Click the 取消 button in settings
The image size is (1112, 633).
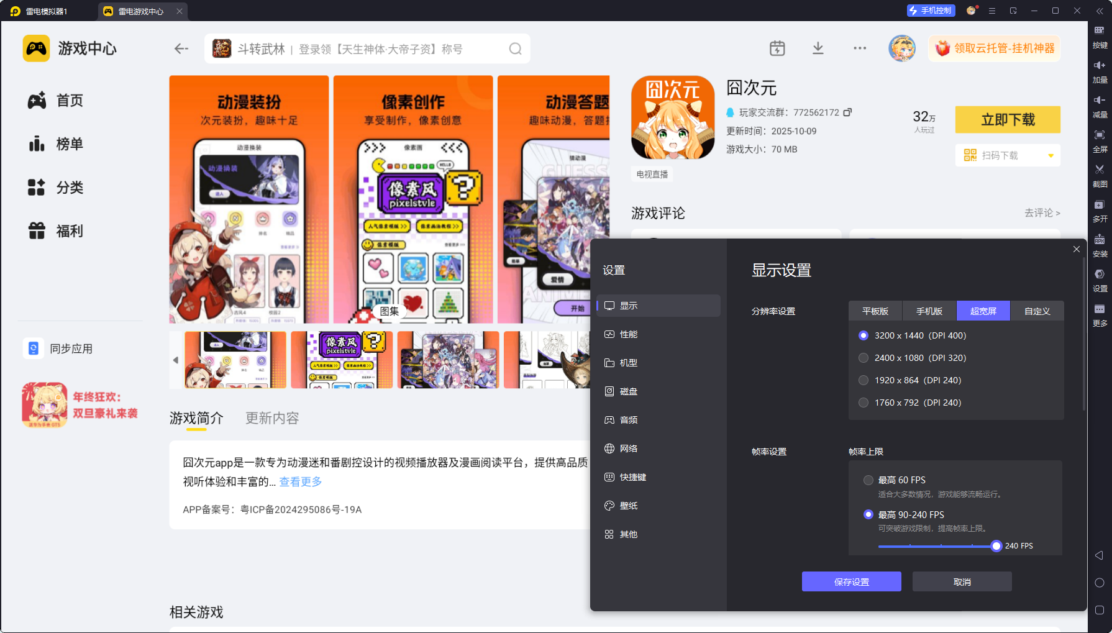click(962, 581)
